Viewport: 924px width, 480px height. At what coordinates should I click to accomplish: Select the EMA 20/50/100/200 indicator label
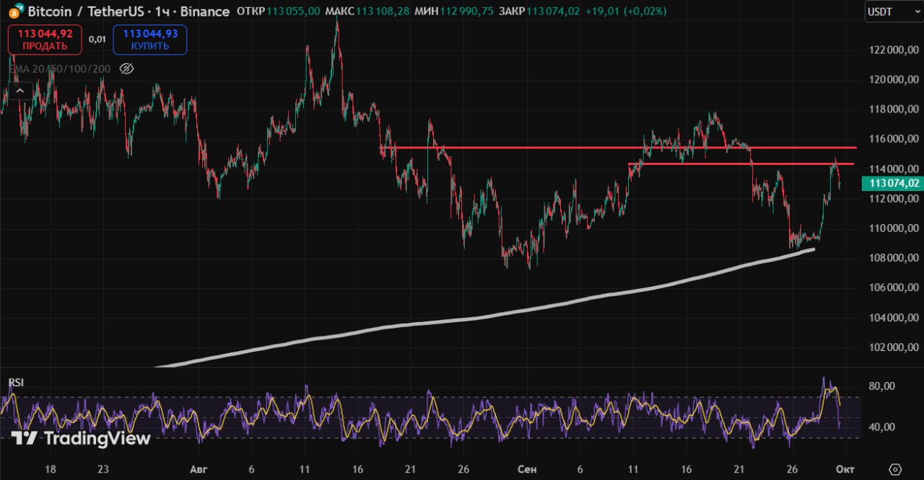coord(60,68)
